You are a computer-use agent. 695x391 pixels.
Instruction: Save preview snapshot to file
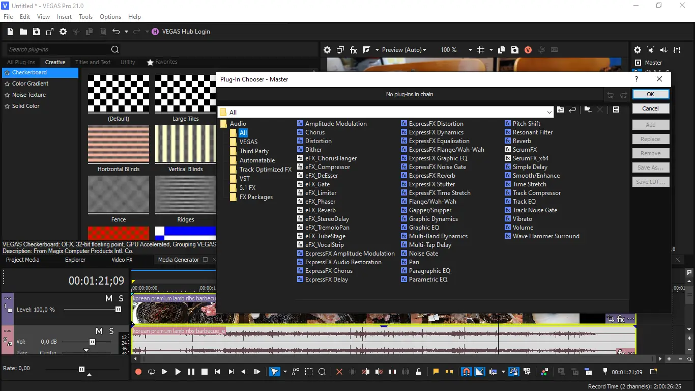515,50
